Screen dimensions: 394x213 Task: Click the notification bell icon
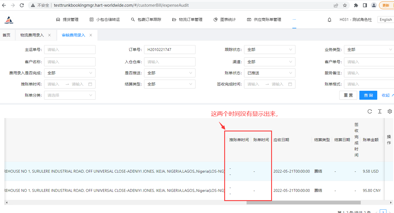point(329,20)
